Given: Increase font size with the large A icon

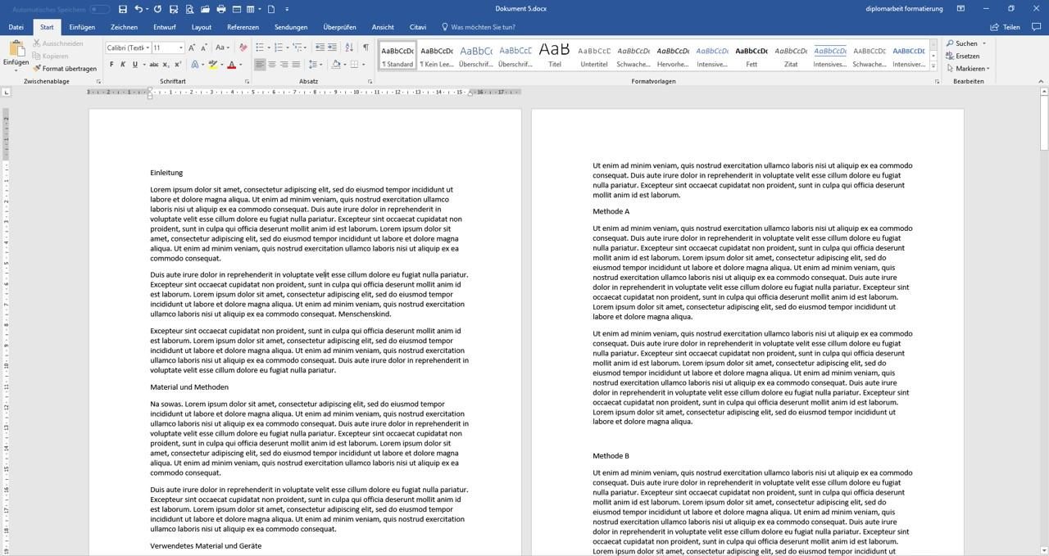Looking at the screenshot, I should [x=192, y=47].
